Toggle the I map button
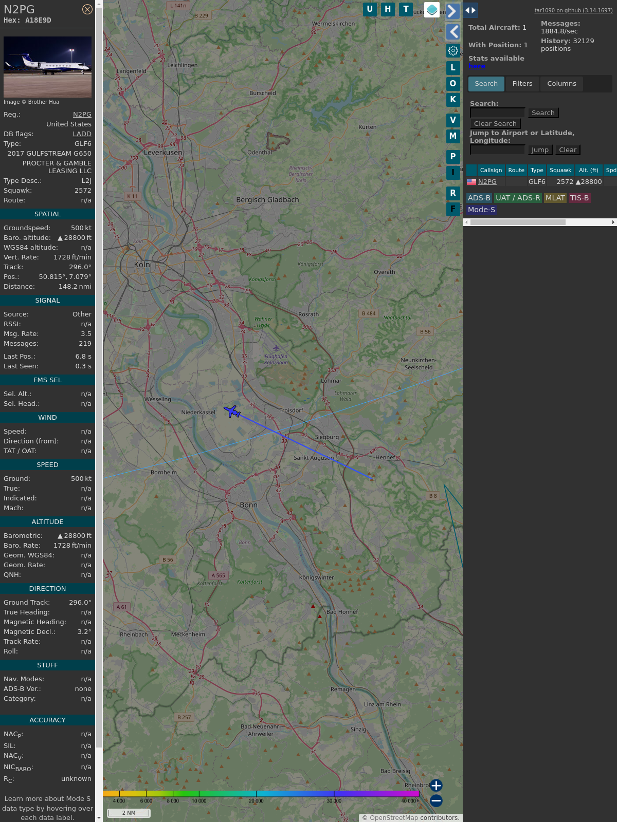Screen dimensions: 617x822 point(453,173)
